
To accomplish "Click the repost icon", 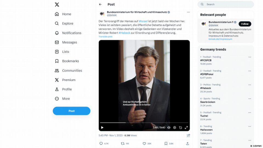I will pos(122,143).
